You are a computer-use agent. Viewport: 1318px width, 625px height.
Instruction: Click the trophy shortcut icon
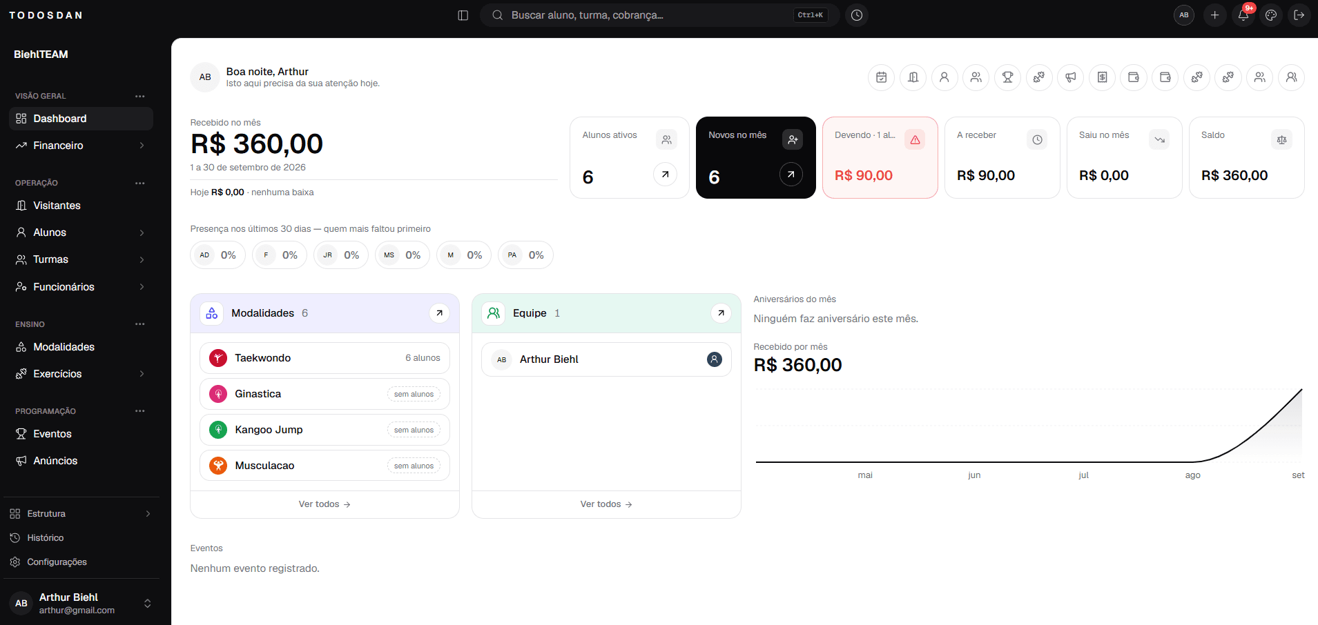pyautogui.click(x=1008, y=77)
